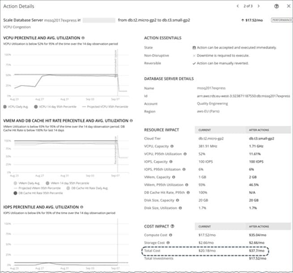Click VMem P95th after value 46.5%
293x273 pixels.
coord(254,185)
